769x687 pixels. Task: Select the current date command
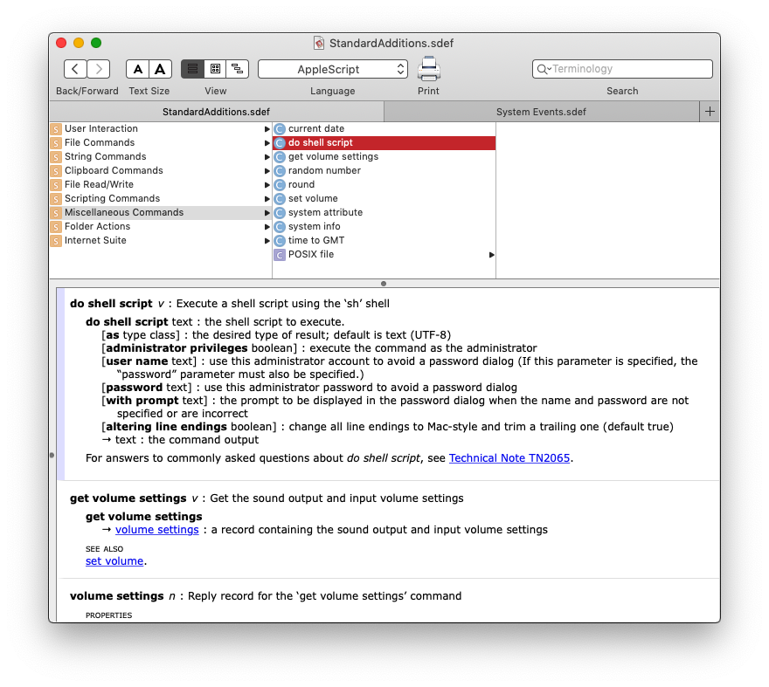click(x=384, y=128)
